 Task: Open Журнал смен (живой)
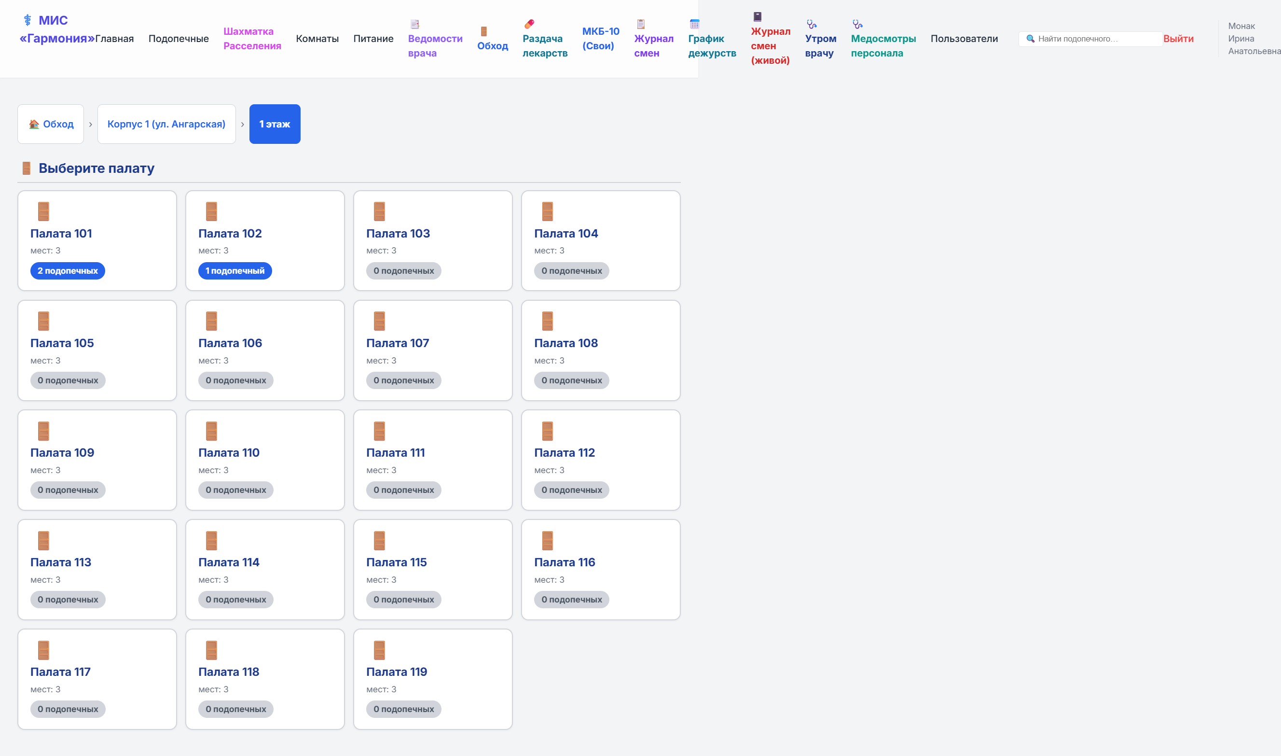[771, 46]
